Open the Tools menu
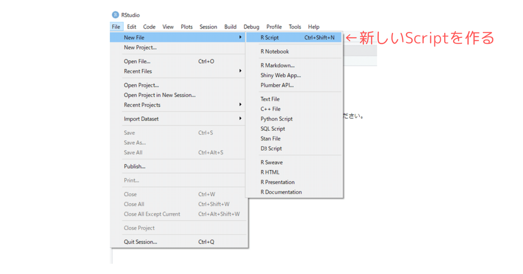The height and width of the screenshot is (274, 523). tap(295, 27)
